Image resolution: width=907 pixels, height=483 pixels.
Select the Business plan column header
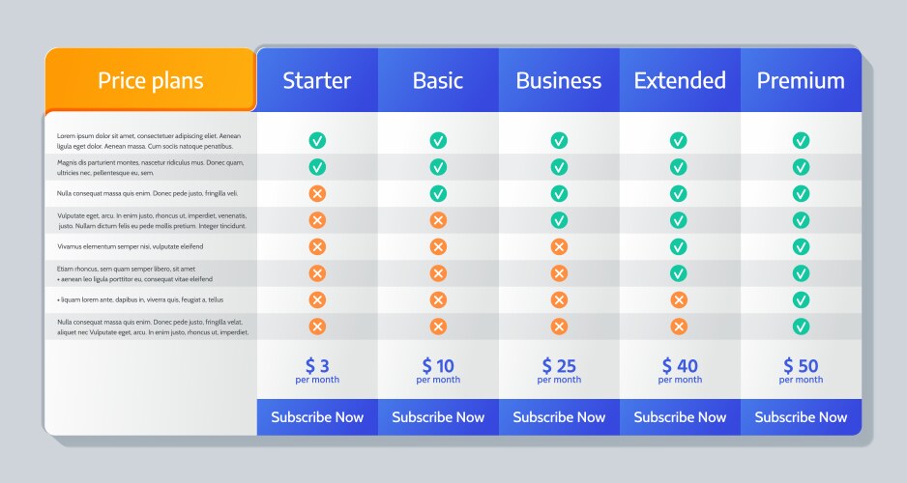[x=559, y=80]
